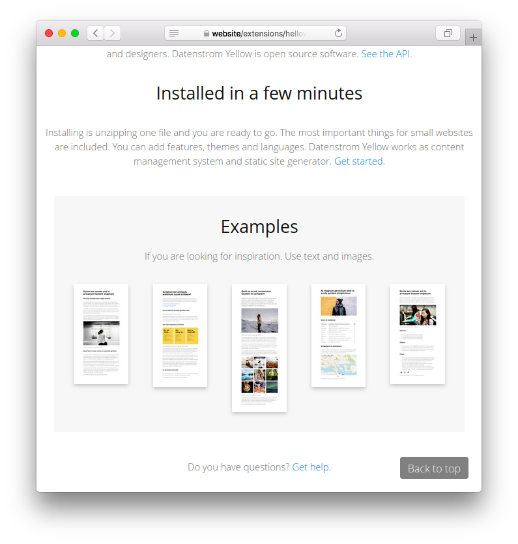Click the 'Installed in a few minutes' heading
The width and height of the screenshot is (518, 544).
[259, 93]
